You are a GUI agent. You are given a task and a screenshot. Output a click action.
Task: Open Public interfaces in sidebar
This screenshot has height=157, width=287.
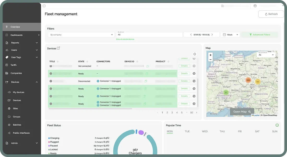click(22, 133)
